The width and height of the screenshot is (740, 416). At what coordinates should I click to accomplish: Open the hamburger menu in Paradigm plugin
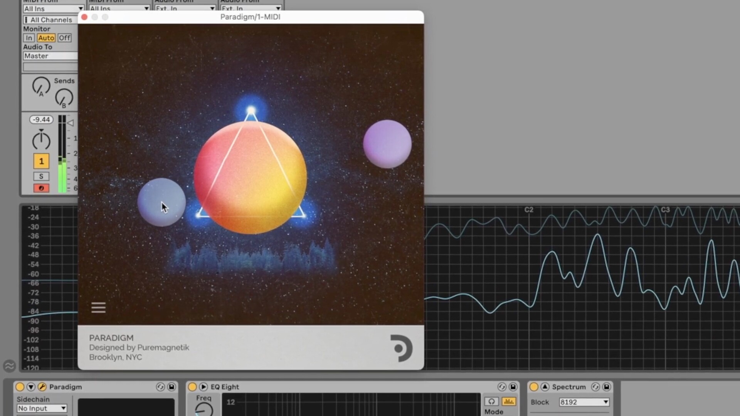click(98, 307)
